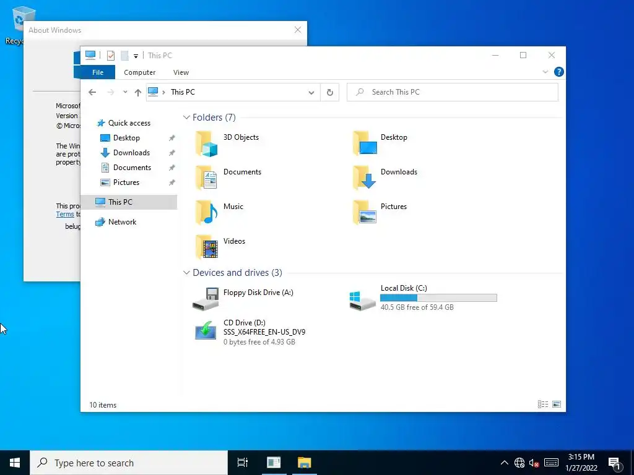Open the Desktop folder in Folders group
This screenshot has width=634, height=475.
[x=365, y=143]
